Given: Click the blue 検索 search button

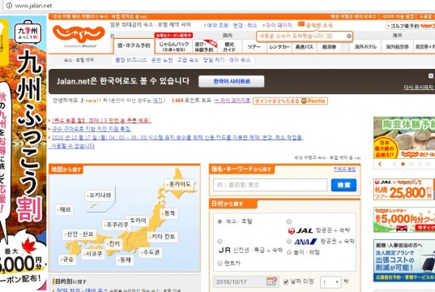Looking at the screenshot, I should coord(343,185).
